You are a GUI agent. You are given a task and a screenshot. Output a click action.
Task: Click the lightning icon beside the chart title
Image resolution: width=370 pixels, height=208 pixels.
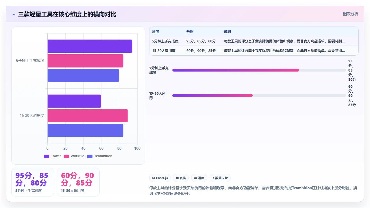pos(14,14)
